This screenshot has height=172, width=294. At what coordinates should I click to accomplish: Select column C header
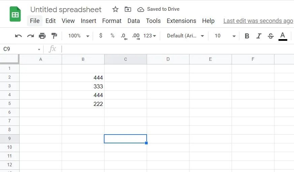pyautogui.click(x=126, y=59)
